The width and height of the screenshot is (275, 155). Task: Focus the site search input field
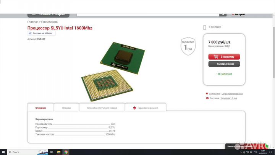click(x=148, y=15)
